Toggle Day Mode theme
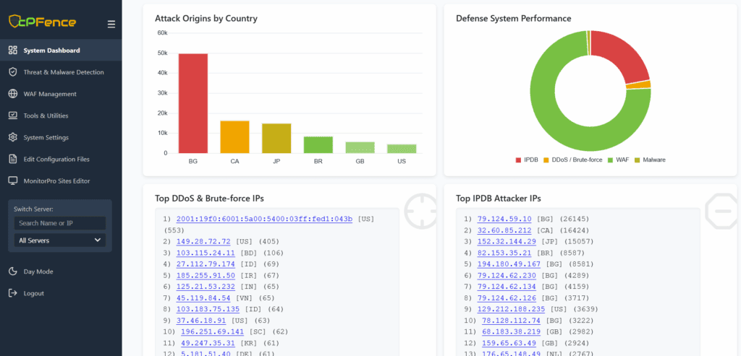This screenshot has width=741, height=356. 38,272
